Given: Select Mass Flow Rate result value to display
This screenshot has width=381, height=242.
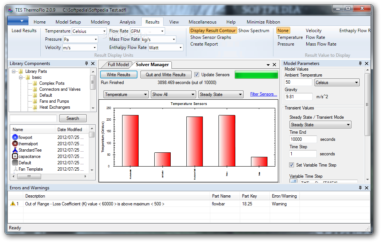Looking at the screenshot, I should click(x=321, y=44).
